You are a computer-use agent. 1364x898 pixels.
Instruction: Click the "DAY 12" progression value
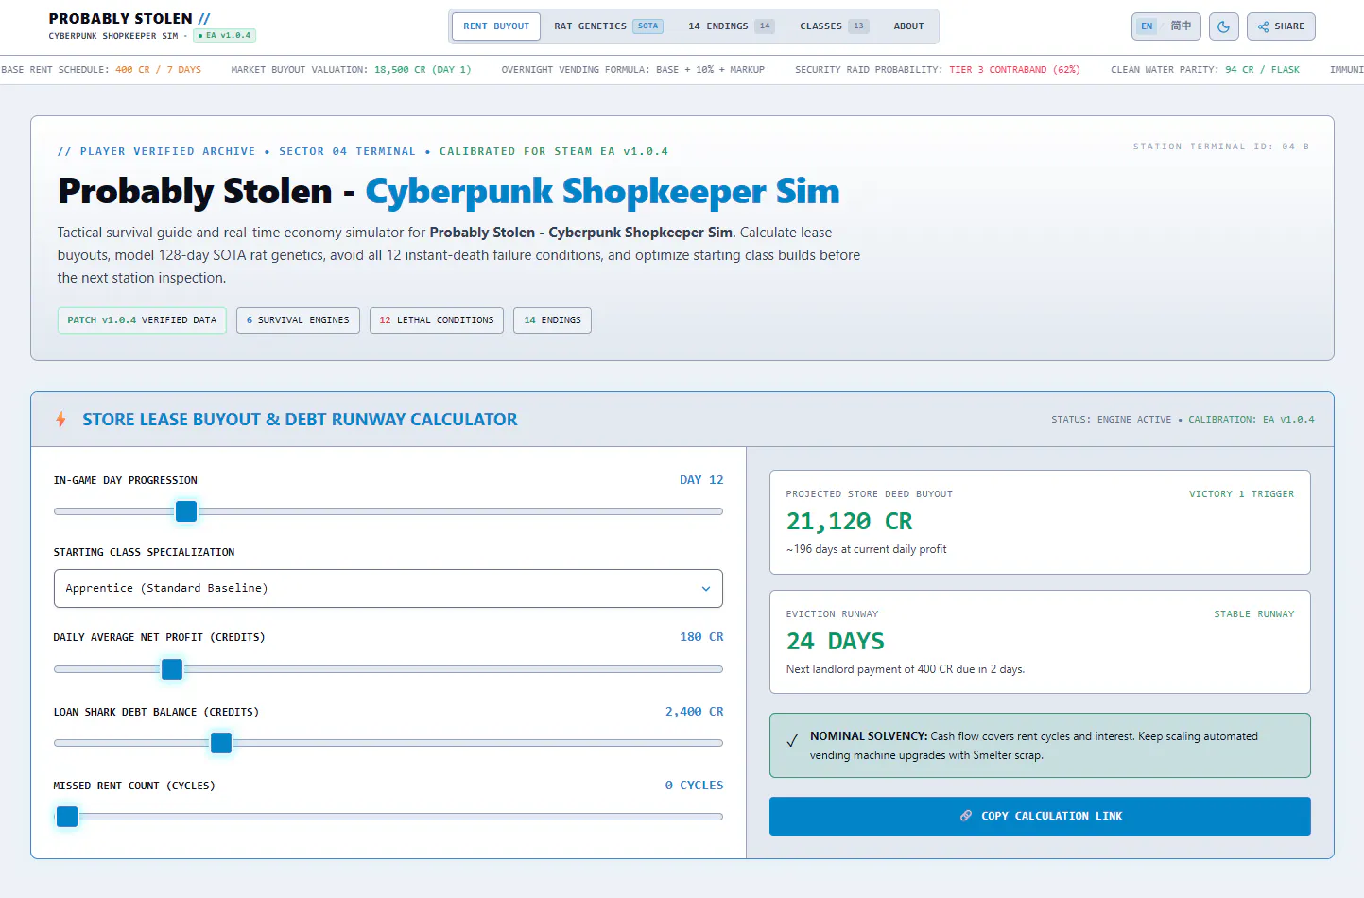701,480
